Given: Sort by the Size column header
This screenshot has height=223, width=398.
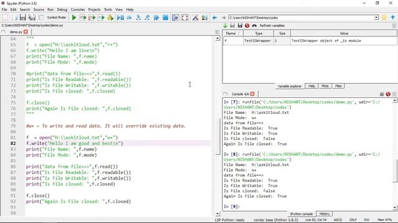Looking at the screenshot, I should [282, 33].
